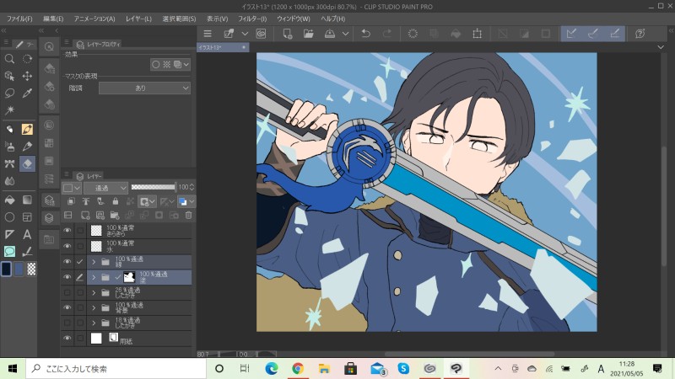675x379 pixels.
Task: Open the blending mode 通過 dropdown
Action: tap(106, 188)
